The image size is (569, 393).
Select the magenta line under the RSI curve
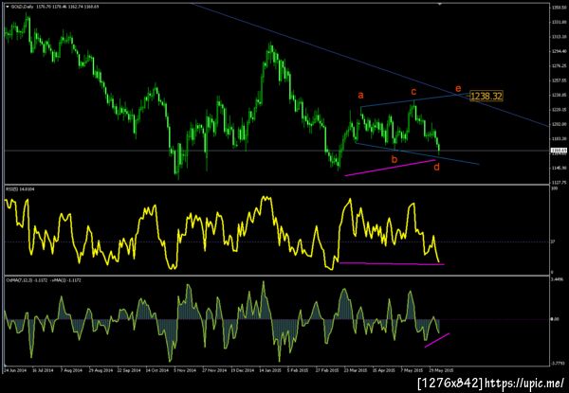click(392, 263)
